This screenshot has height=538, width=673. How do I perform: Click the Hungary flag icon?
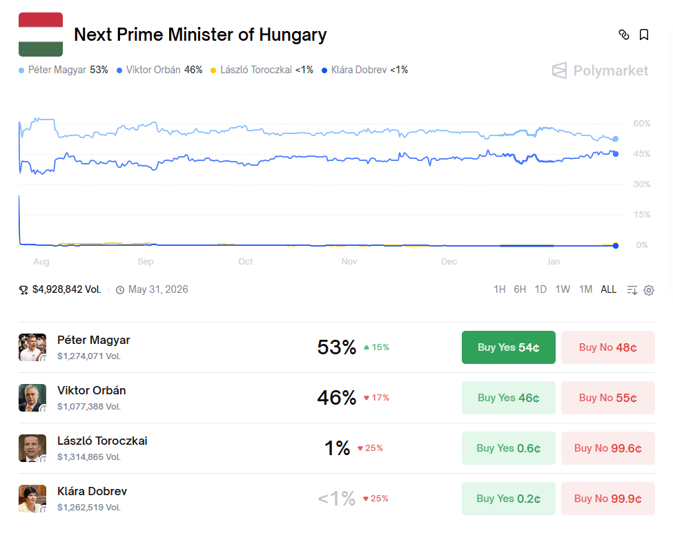tap(41, 34)
